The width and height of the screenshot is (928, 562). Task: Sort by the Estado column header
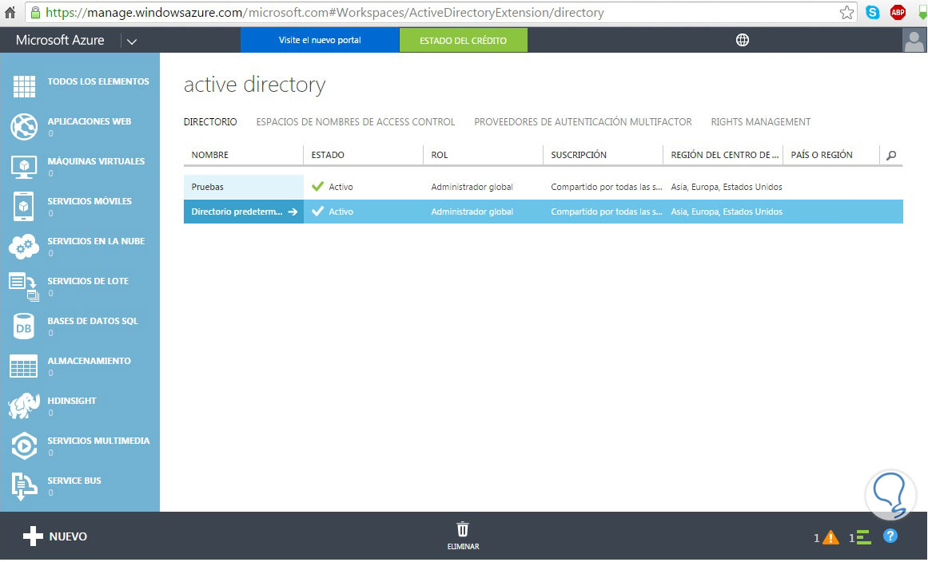click(328, 155)
